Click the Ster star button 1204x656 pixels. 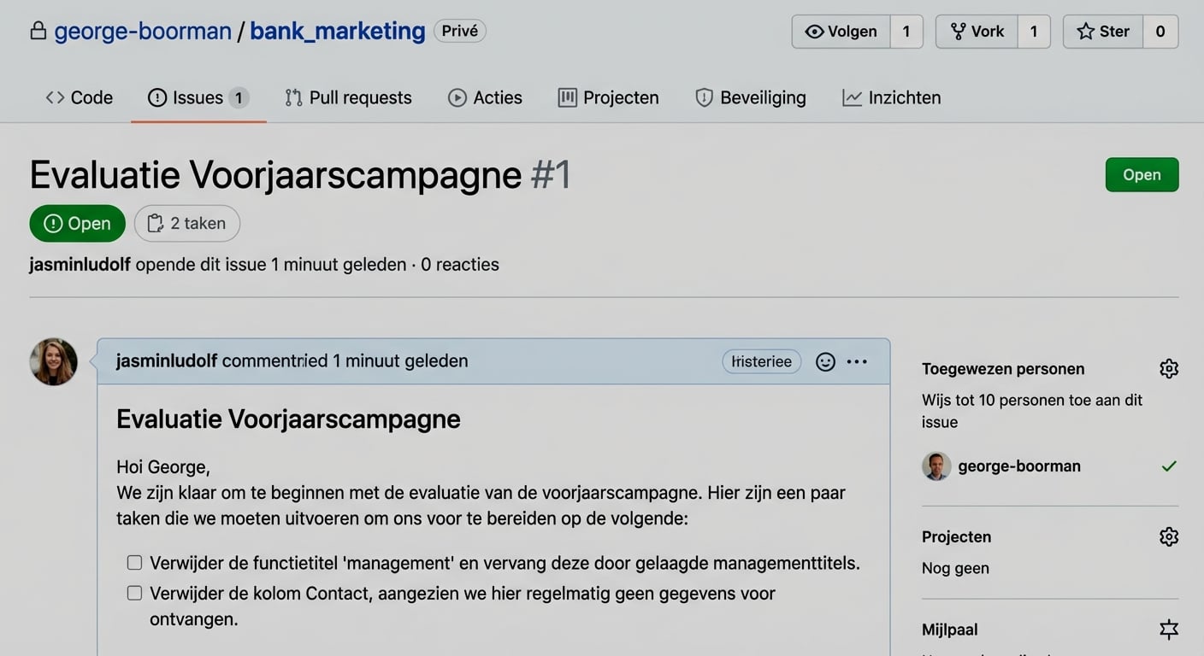(x=1103, y=32)
